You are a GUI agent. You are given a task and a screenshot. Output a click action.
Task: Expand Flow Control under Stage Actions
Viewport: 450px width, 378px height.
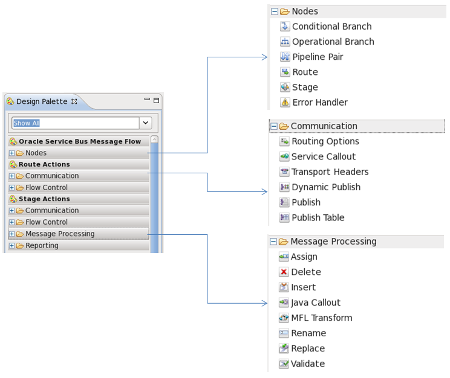(11, 222)
